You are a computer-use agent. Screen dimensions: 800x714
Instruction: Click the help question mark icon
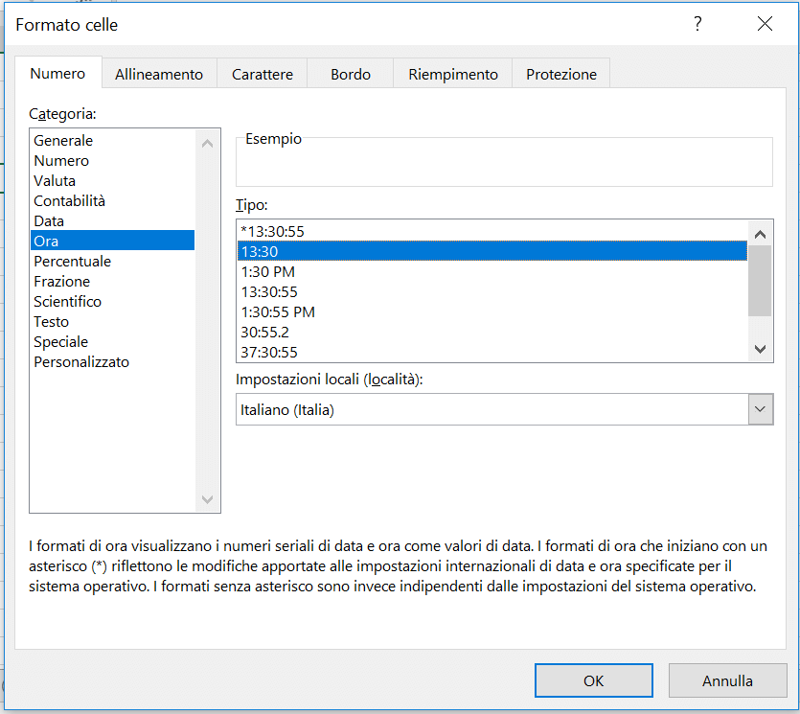[x=697, y=23]
